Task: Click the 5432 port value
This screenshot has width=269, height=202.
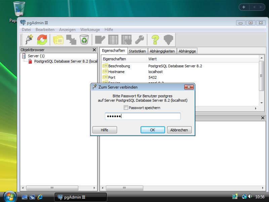Action: pos(153,77)
